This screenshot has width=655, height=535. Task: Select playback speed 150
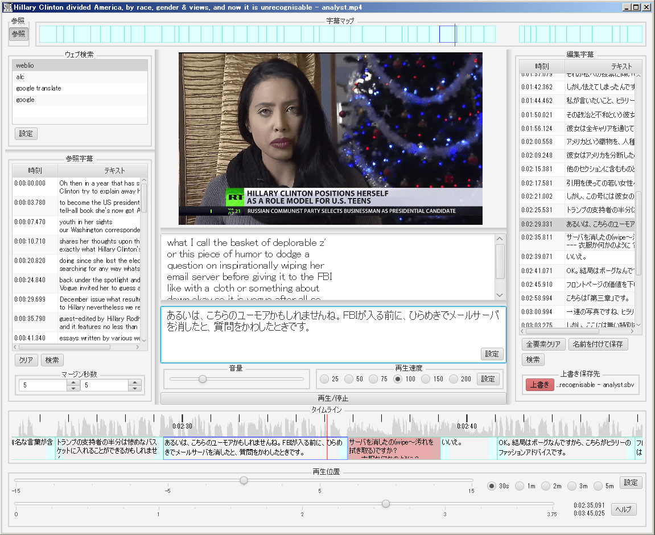tap(426, 379)
